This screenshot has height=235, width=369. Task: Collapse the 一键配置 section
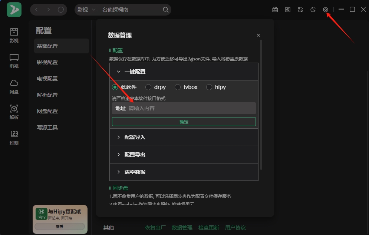184,72
